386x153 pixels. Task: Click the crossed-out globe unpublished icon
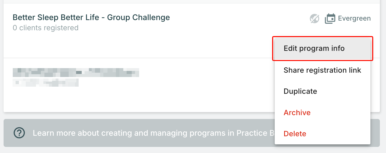click(314, 19)
